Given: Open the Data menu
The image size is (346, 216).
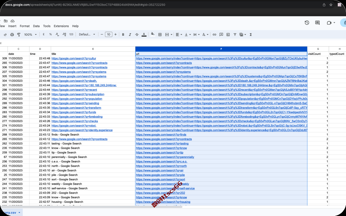Looking at the screenshot, I should tap(36, 26).
